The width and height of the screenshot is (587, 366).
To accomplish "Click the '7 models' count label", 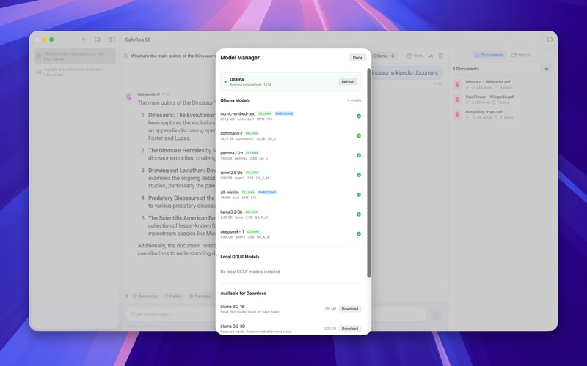I will point(354,100).
